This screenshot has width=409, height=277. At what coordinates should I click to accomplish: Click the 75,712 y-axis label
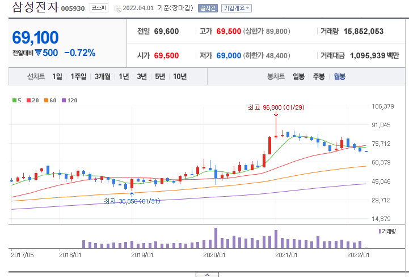[381, 144]
